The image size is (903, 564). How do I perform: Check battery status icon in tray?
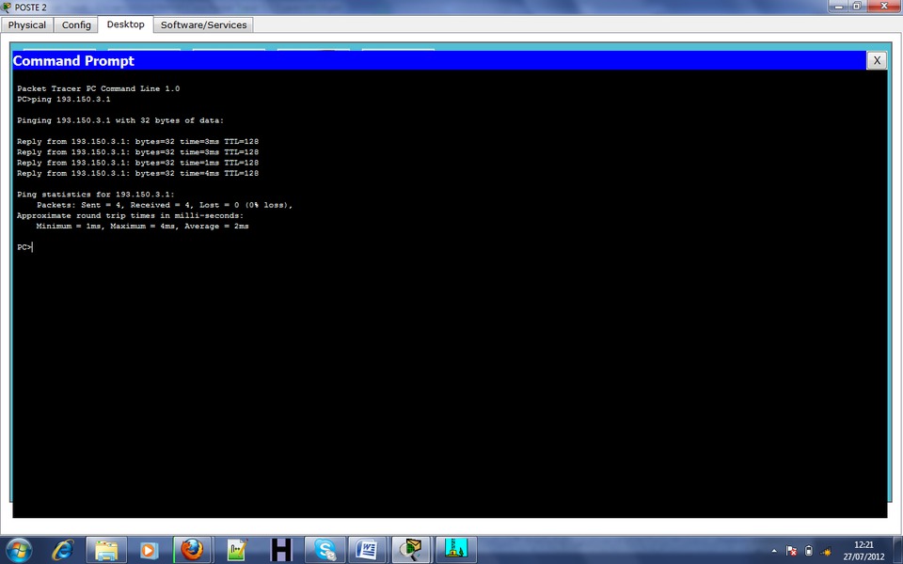point(809,552)
